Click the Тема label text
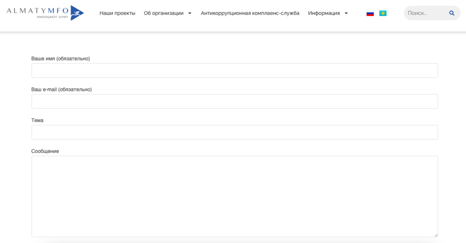This screenshot has height=243, width=466. tap(37, 121)
